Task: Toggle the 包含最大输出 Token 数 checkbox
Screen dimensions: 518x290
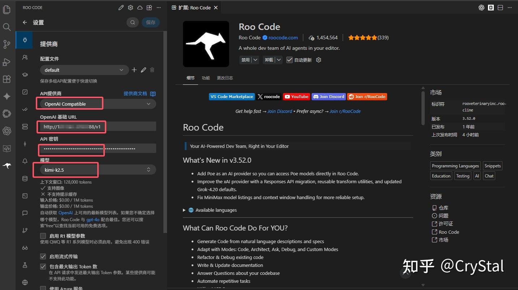Action: (x=43, y=267)
